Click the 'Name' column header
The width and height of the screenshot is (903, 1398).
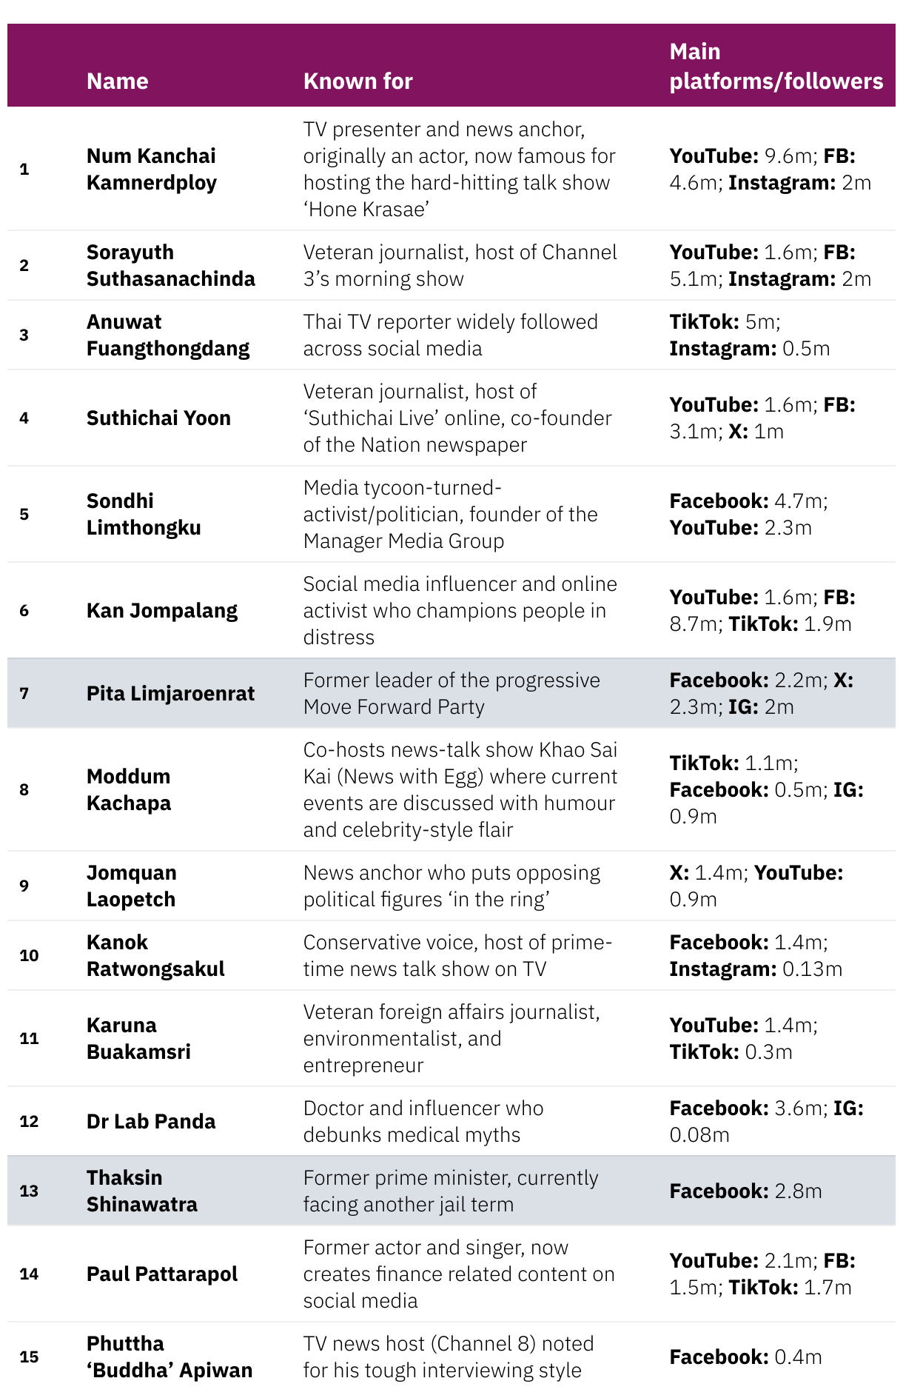[117, 81]
